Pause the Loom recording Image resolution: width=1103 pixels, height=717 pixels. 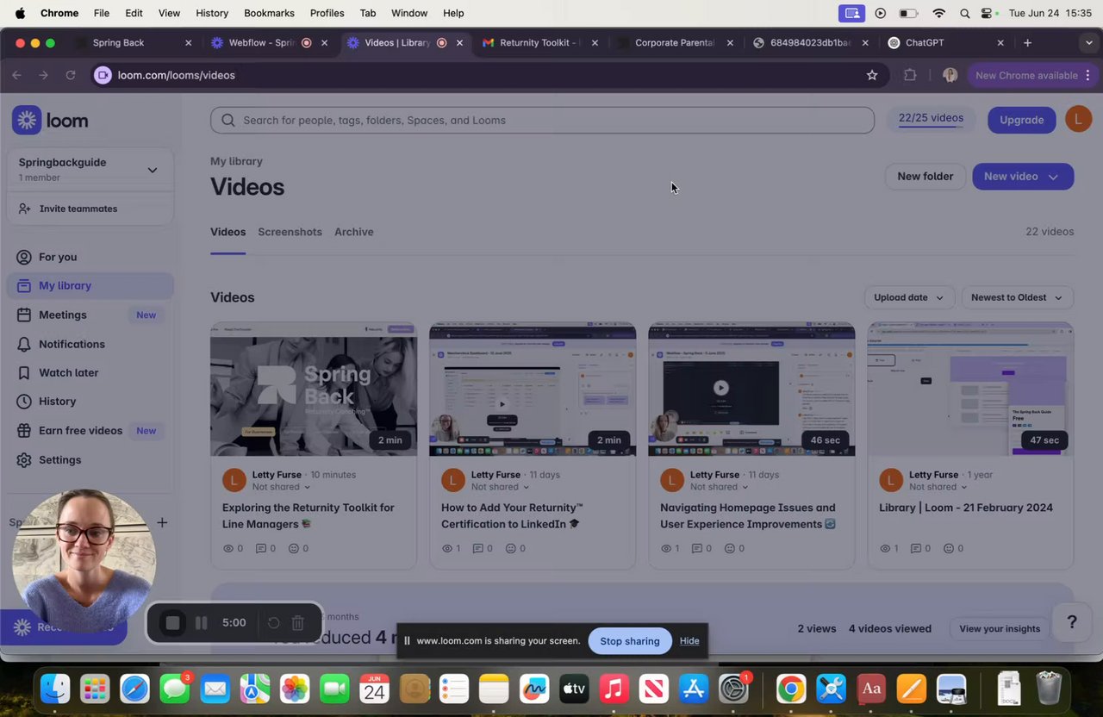click(x=201, y=622)
